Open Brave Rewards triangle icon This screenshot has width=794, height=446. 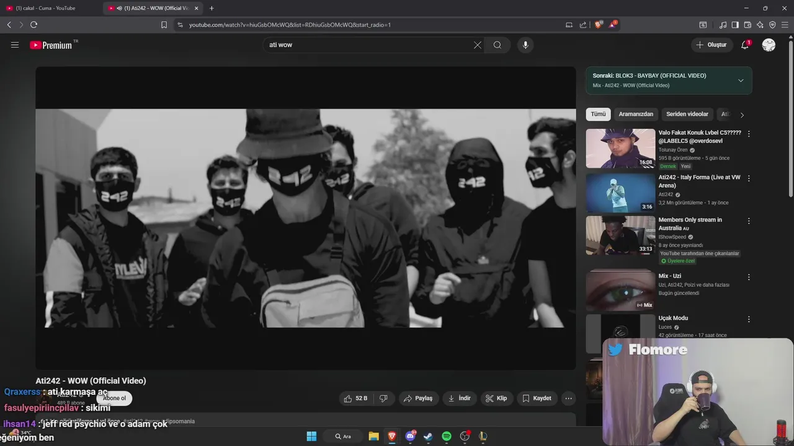click(613, 25)
